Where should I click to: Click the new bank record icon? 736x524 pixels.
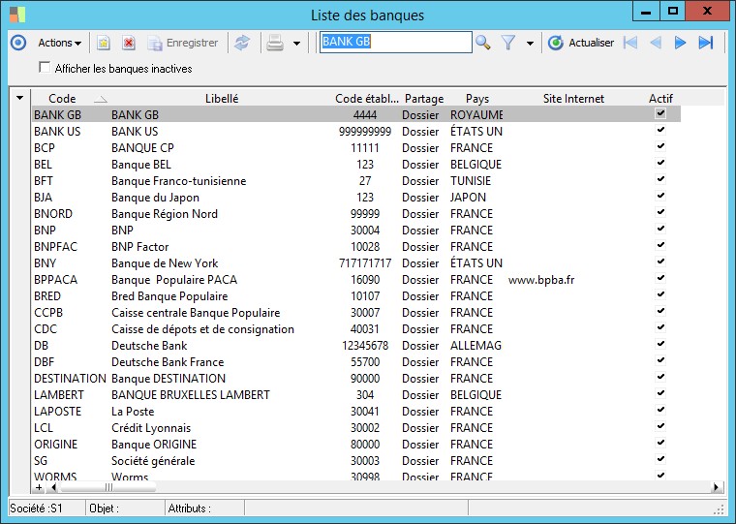pyautogui.click(x=104, y=43)
